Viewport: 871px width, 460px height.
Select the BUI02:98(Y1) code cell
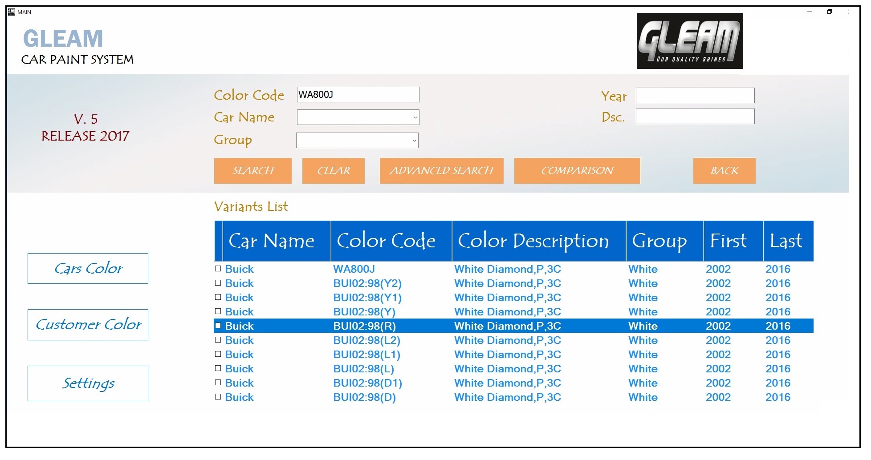(367, 298)
